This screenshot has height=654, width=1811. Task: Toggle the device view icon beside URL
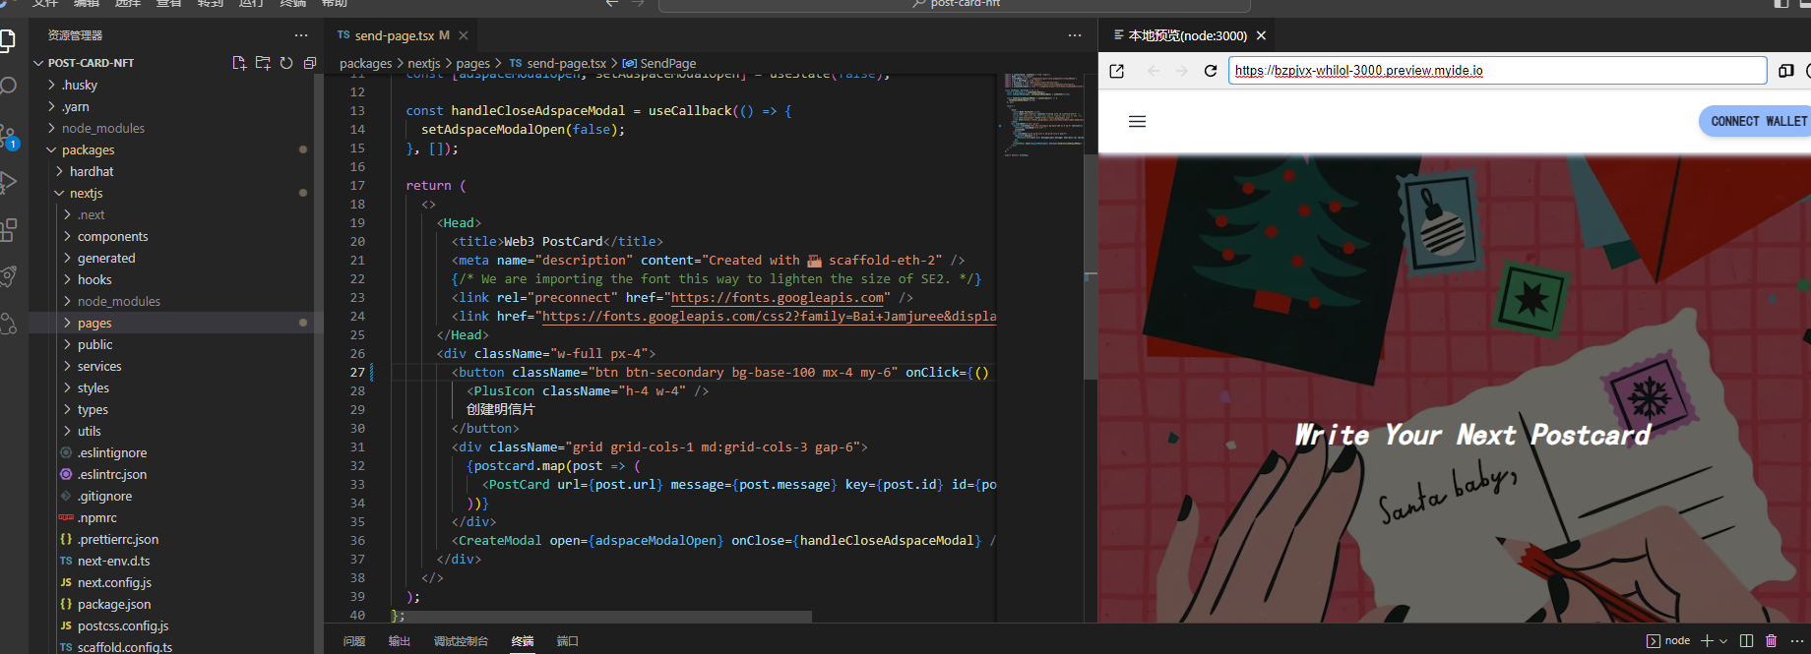coord(1786,71)
